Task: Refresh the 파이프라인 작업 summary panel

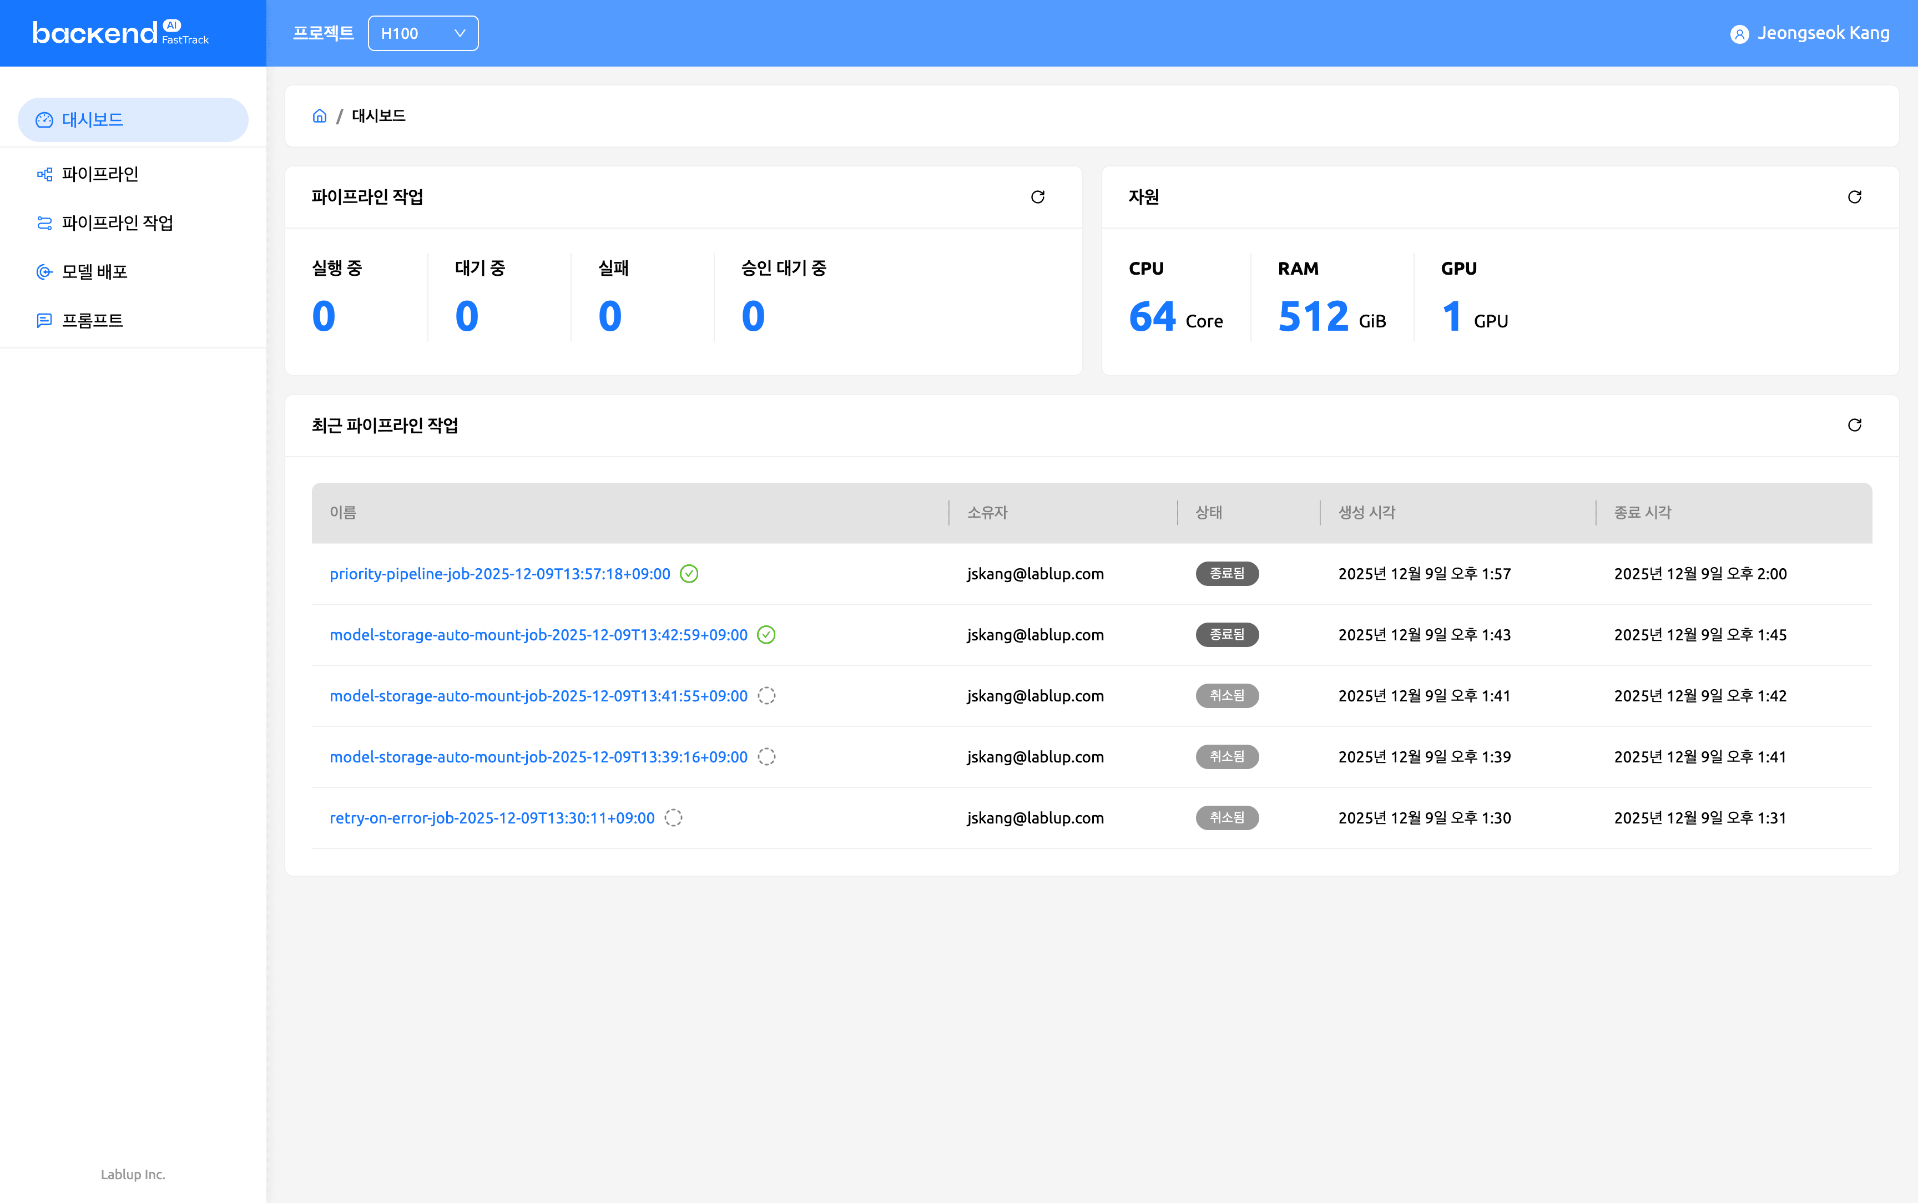Action: click(x=1039, y=196)
